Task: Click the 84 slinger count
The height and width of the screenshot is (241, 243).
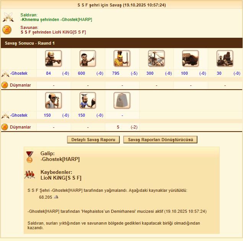Action: (x=48, y=73)
